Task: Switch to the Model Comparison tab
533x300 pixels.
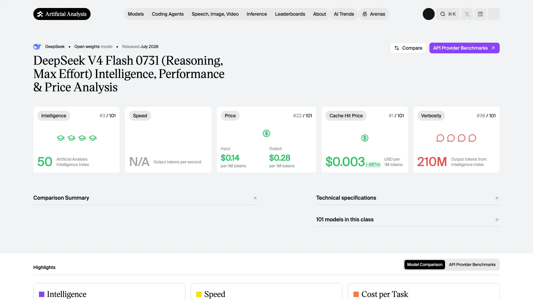Action: pos(425,265)
